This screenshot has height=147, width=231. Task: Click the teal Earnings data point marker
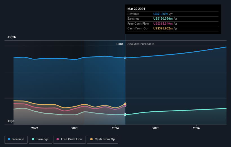pos(125,114)
